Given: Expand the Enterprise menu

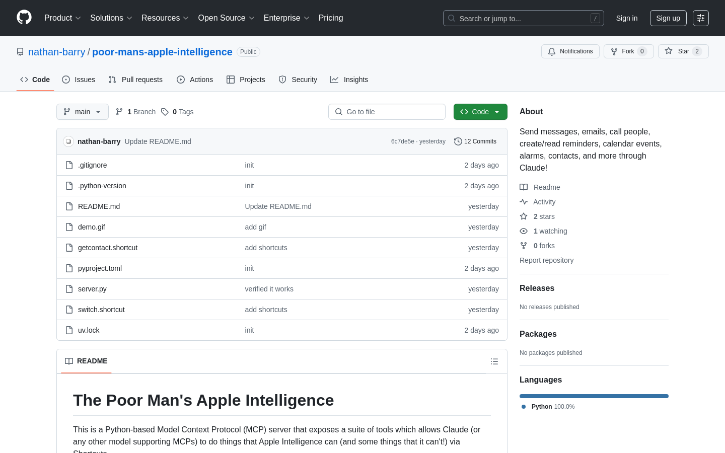Looking at the screenshot, I should (x=286, y=18).
